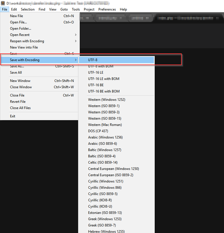Image resolution: width=224 pixels, height=233 pixels.
Task: Choose Save All in File menu
Action: (x=16, y=73)
